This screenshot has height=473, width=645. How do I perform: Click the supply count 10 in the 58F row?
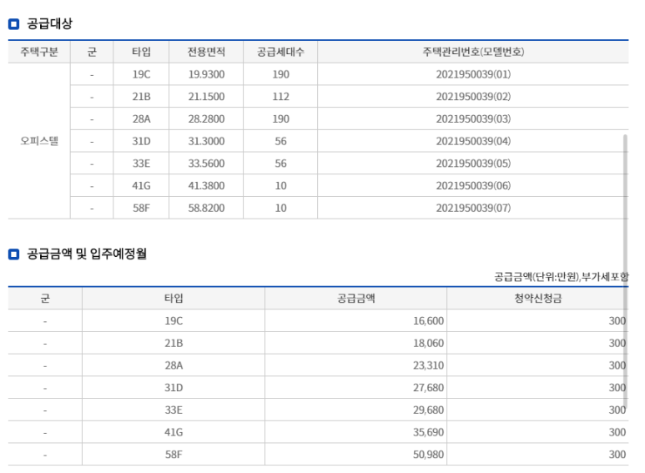pyautogui.click(x=280, y=208)
